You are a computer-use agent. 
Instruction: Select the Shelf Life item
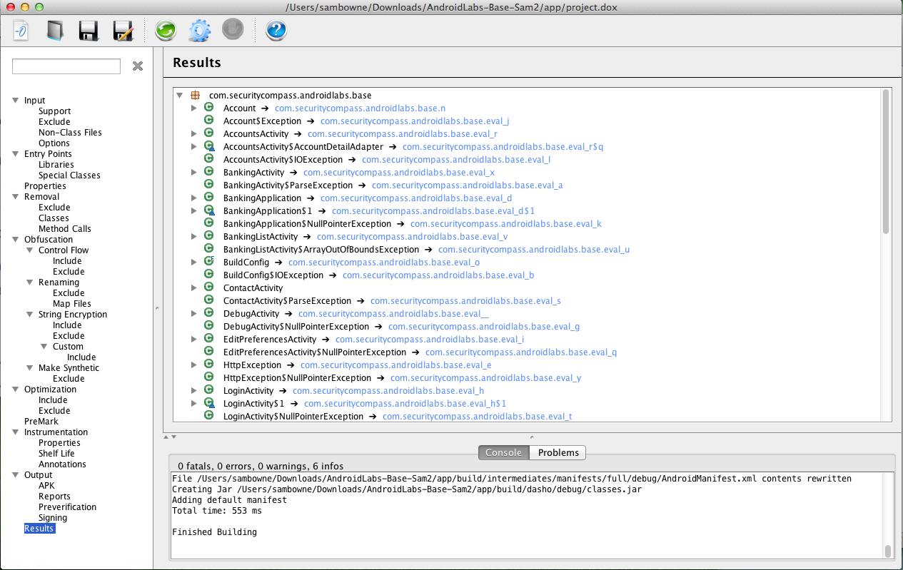click(56, 454)
